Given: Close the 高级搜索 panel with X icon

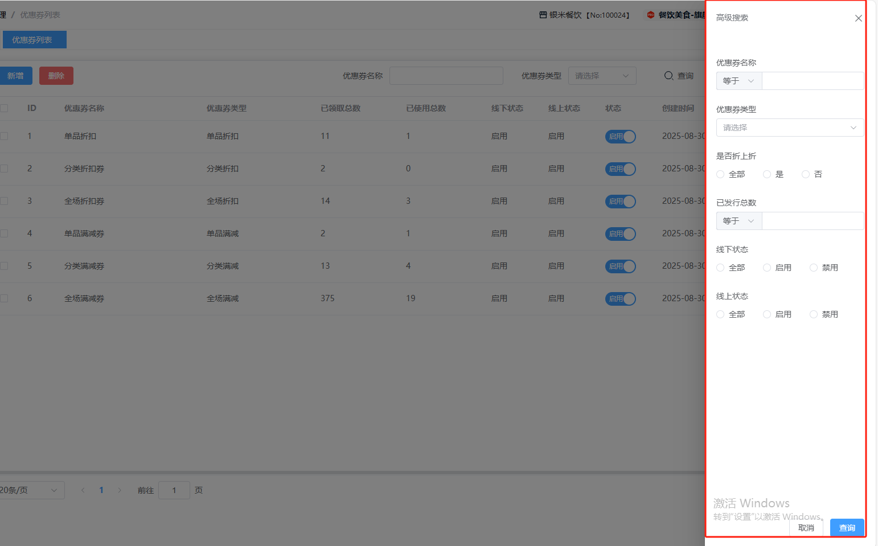Looking at the screenshot, I should point(858,18).
